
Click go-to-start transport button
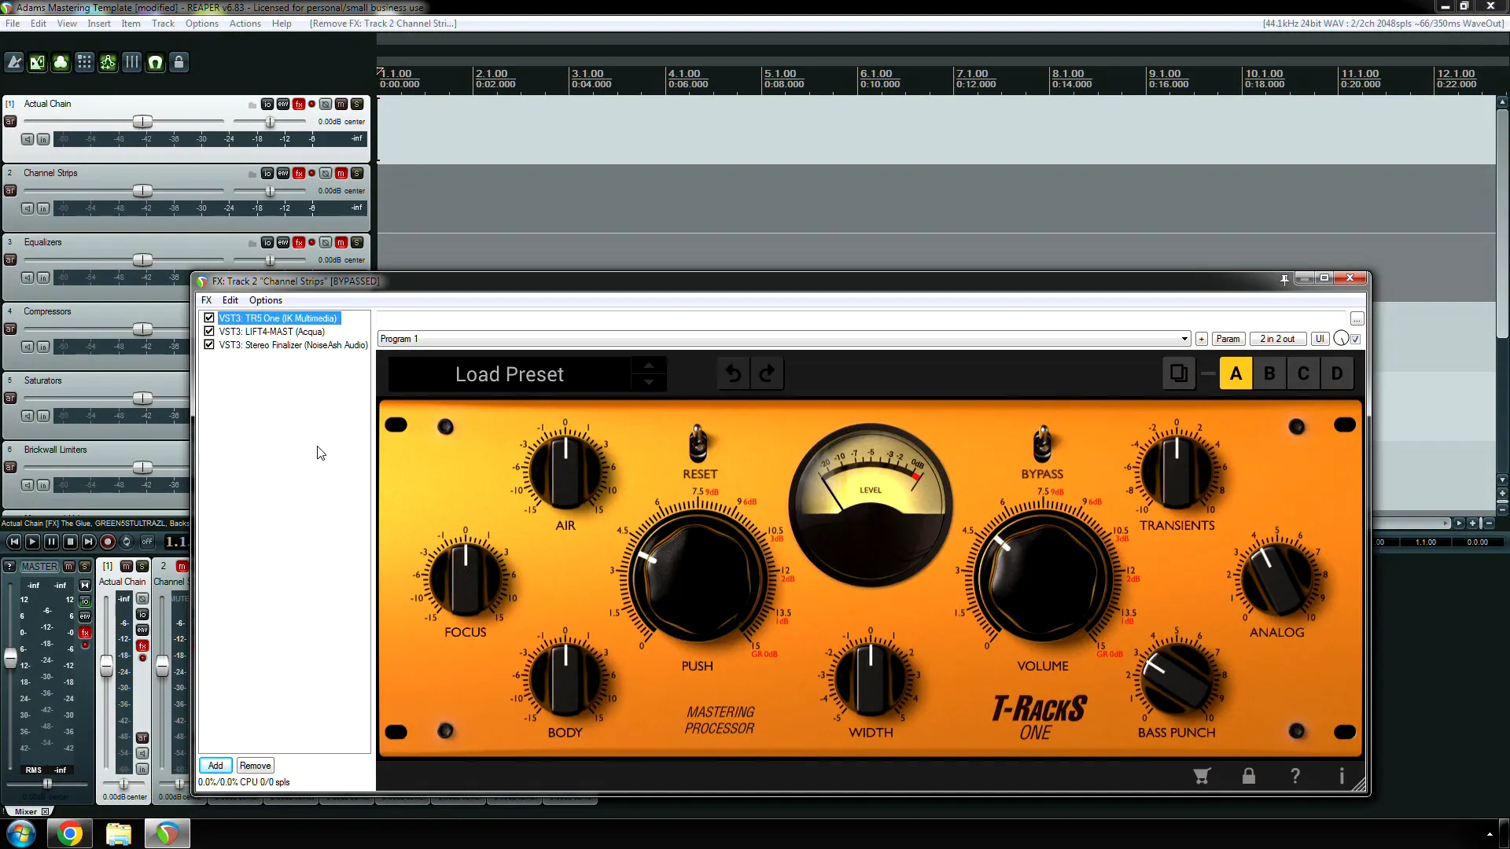click(13, 542)
